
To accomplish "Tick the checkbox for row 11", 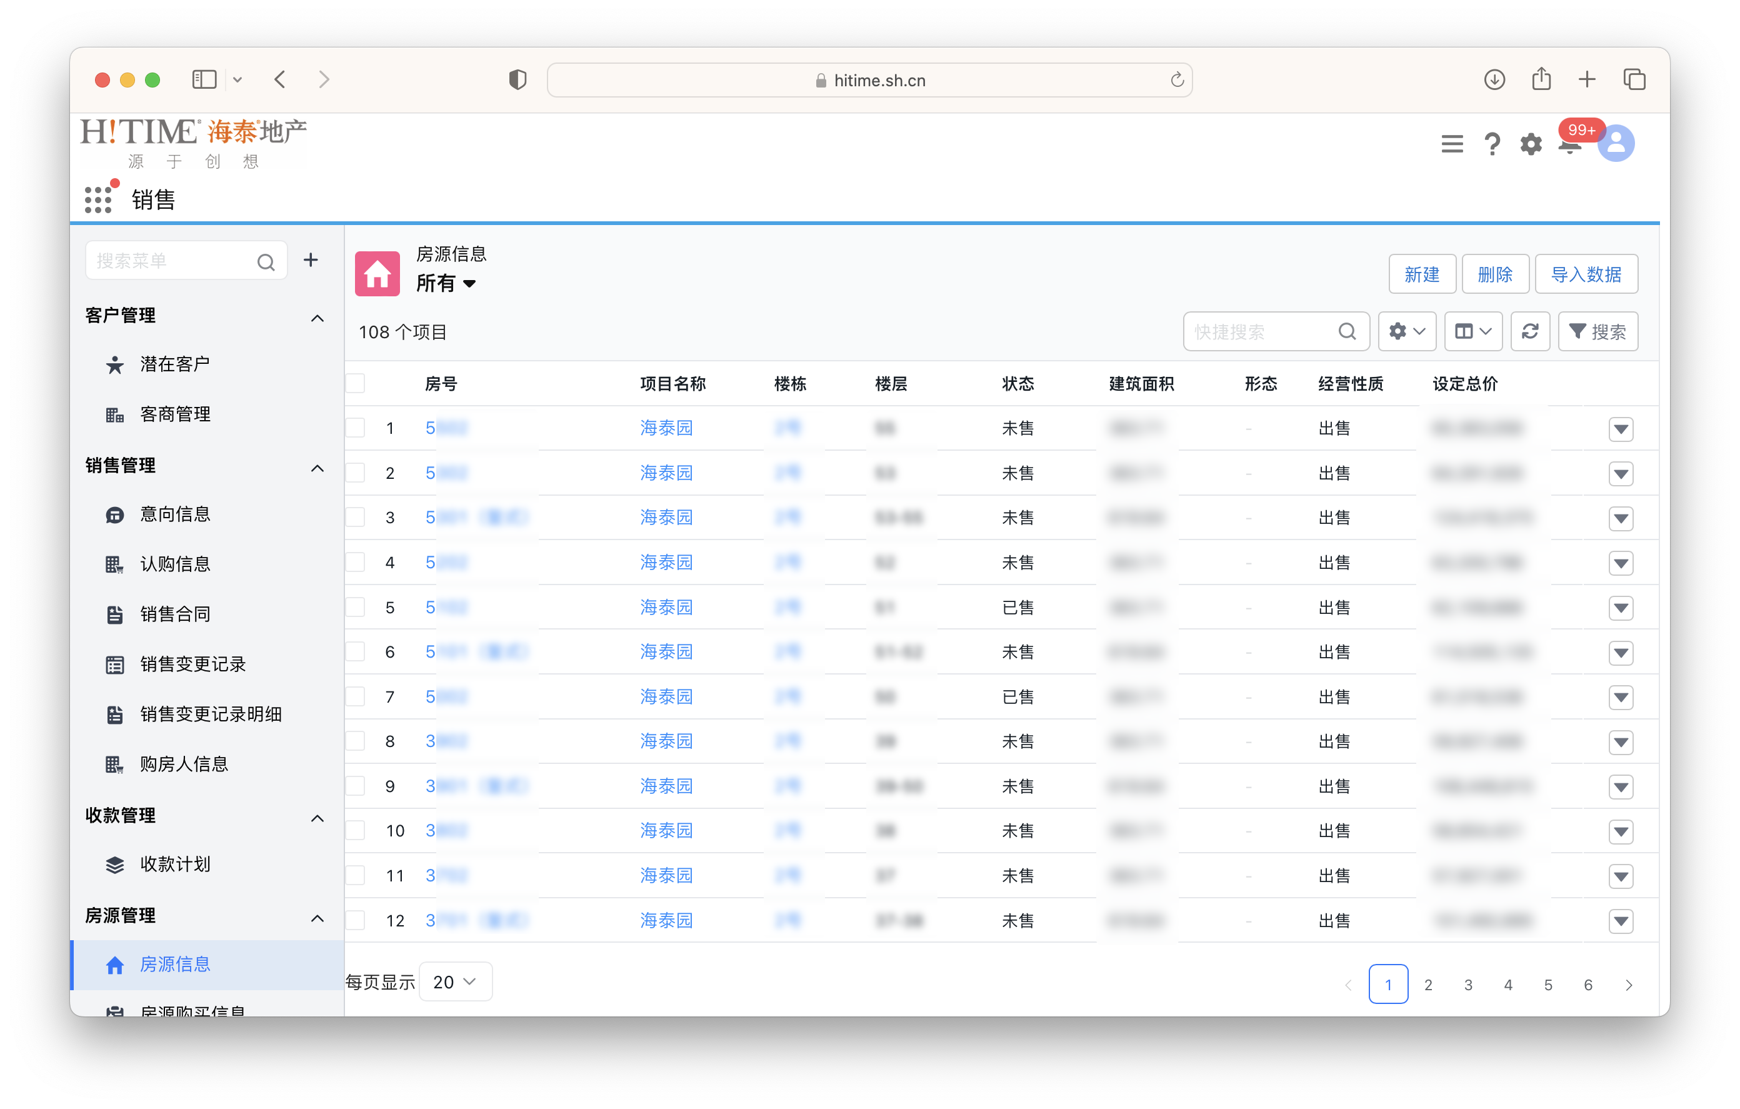I will point(356,875).
